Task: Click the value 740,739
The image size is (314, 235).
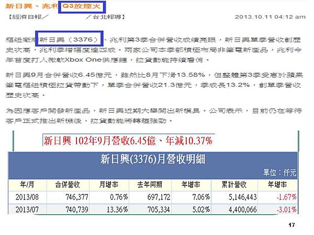Action: pos(77,209)
